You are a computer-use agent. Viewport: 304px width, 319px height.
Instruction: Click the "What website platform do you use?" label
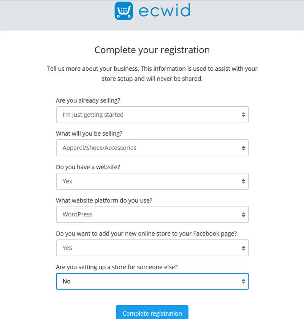click(104, 201)
